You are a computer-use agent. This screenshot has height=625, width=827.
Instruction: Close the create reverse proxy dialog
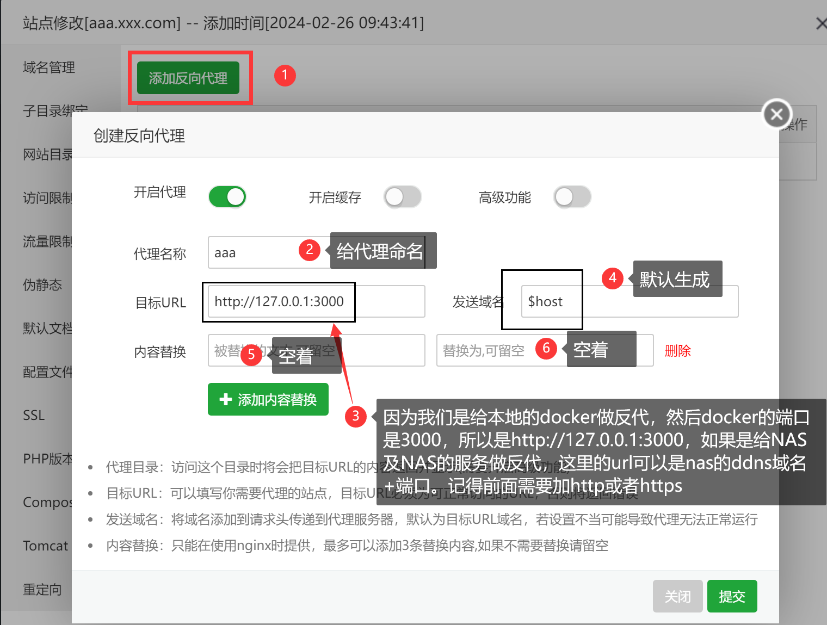click(x=776, y=114)
